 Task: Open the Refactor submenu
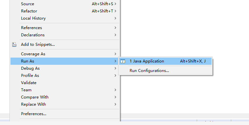pos(65,11)
